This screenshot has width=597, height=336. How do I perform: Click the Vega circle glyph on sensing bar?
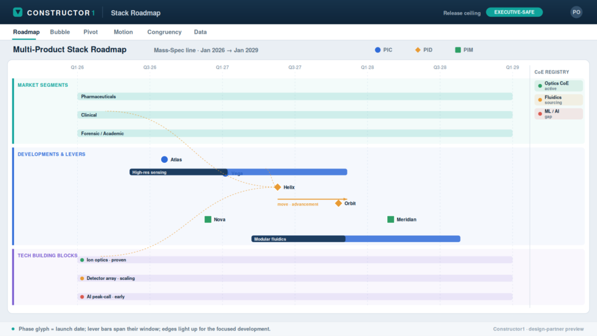pyautogui.click(x=225, y=174)
